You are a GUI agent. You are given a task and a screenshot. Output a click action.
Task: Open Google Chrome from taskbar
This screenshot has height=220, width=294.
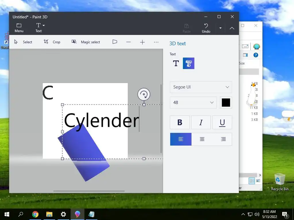35,214
